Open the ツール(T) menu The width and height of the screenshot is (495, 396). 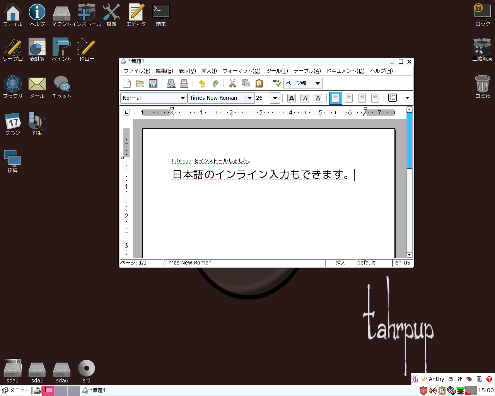click(277, 71)
